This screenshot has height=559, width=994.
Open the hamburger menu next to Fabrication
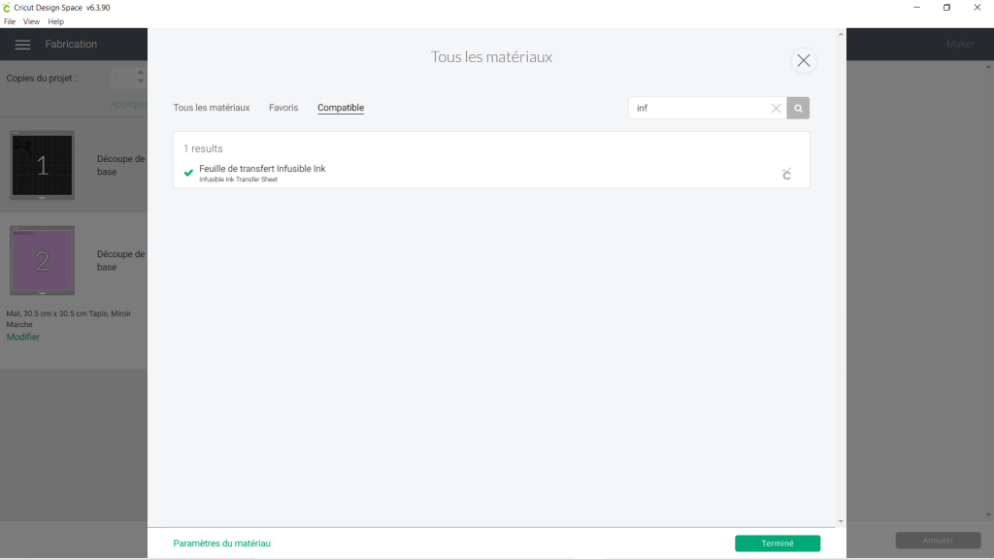(x=23, y=45)
